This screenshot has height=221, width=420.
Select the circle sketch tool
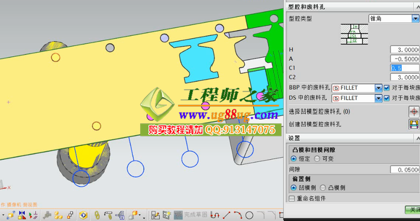point(249,215)
